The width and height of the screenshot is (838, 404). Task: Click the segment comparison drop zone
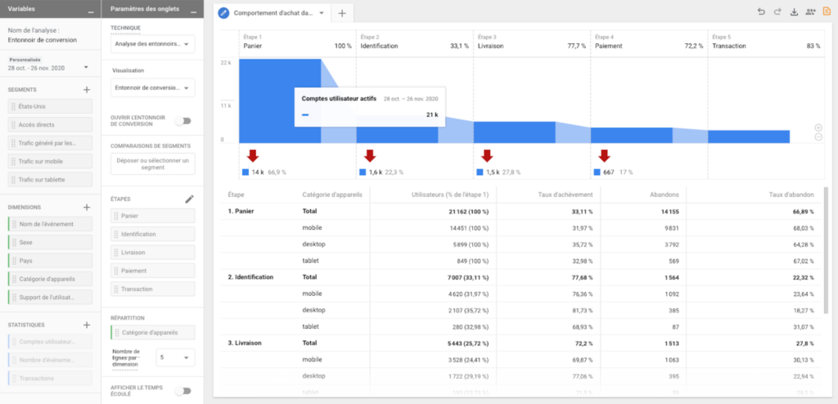pyautogui.click(x=152, y=164)
